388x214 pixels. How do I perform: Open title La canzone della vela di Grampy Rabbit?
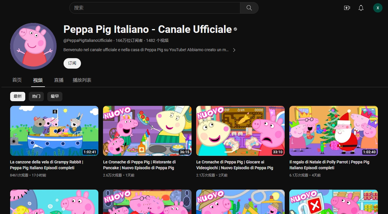(x=47, y=165)
